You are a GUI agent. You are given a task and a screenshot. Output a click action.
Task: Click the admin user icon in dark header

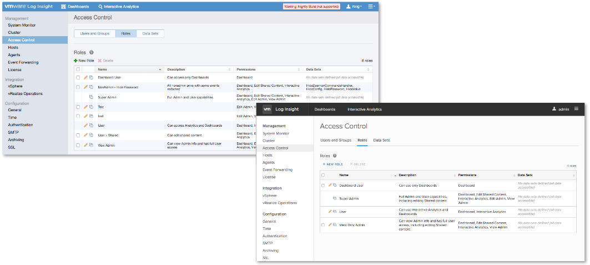coord(553,109)
